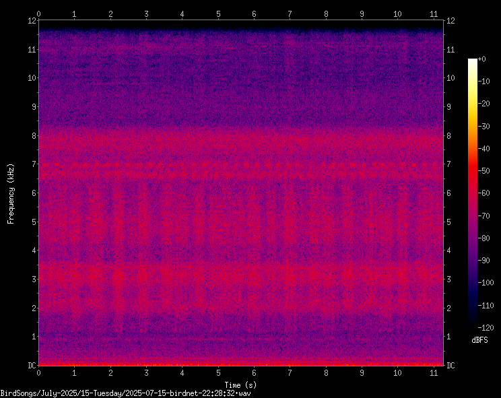Click the '9' tick on the top time axis

coord(362,14)
